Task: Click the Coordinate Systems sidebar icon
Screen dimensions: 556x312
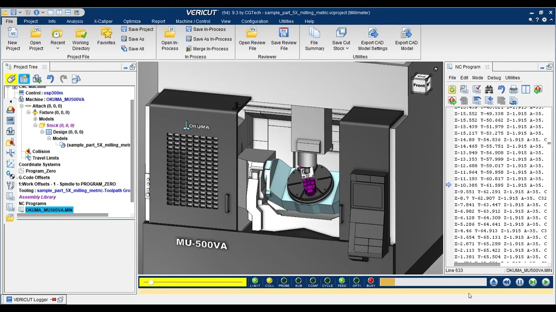Action: 10,164
